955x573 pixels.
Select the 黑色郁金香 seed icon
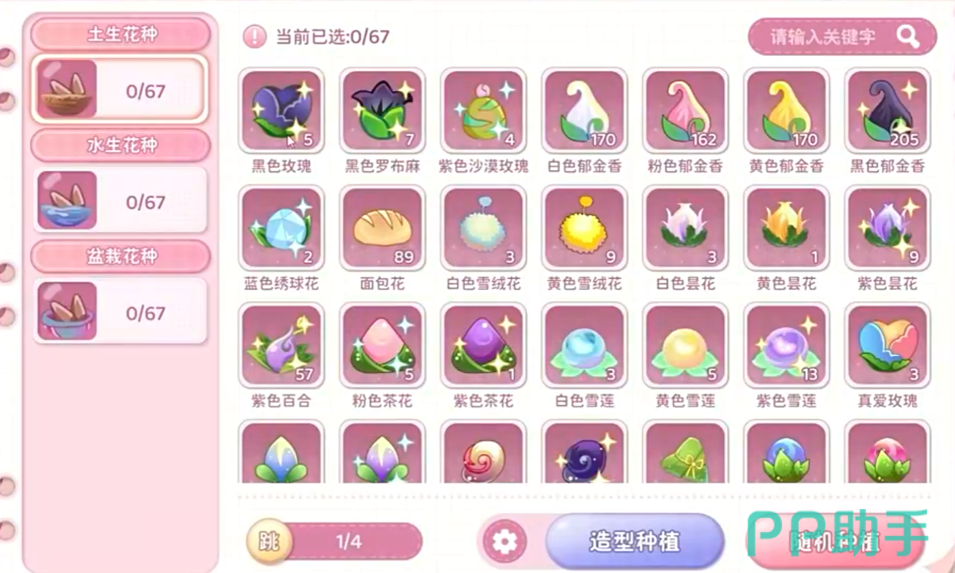[x=888, y=110]
